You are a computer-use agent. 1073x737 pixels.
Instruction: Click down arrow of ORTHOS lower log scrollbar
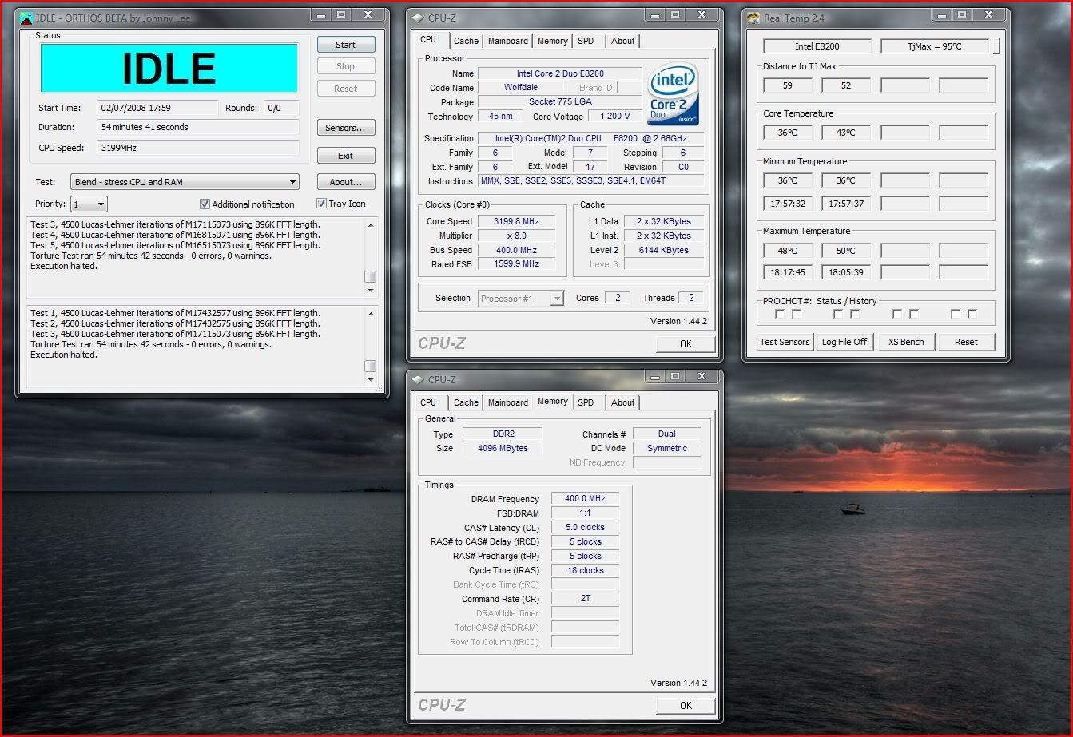pyautogui.click(x=370, y=380)
